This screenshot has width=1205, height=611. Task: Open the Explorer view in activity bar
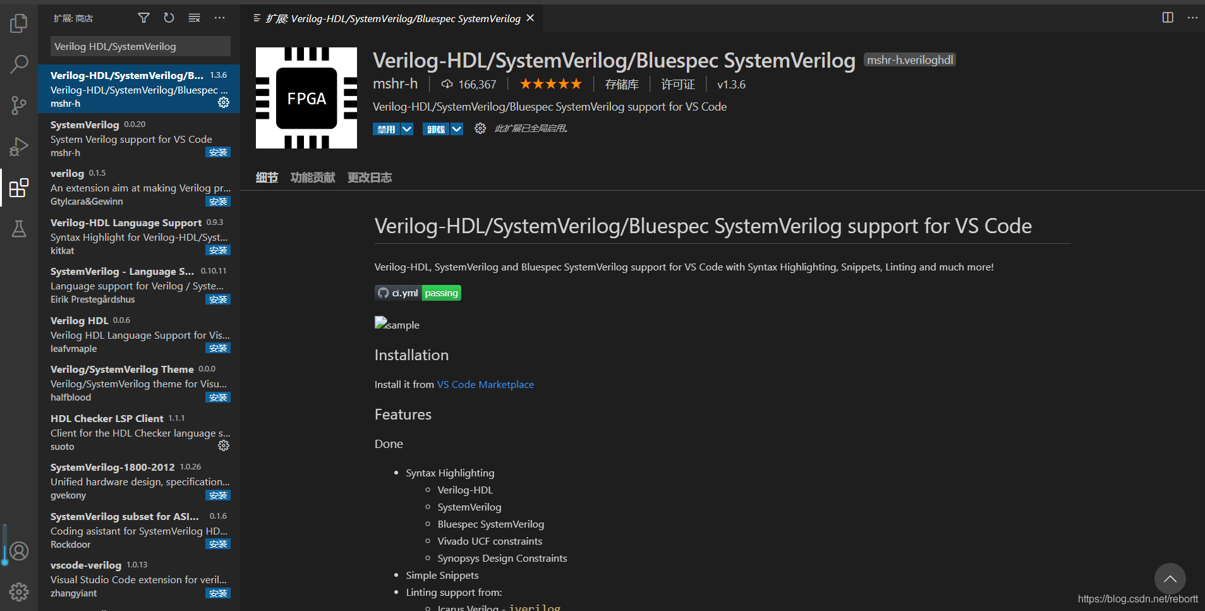[x=19, y=23]
